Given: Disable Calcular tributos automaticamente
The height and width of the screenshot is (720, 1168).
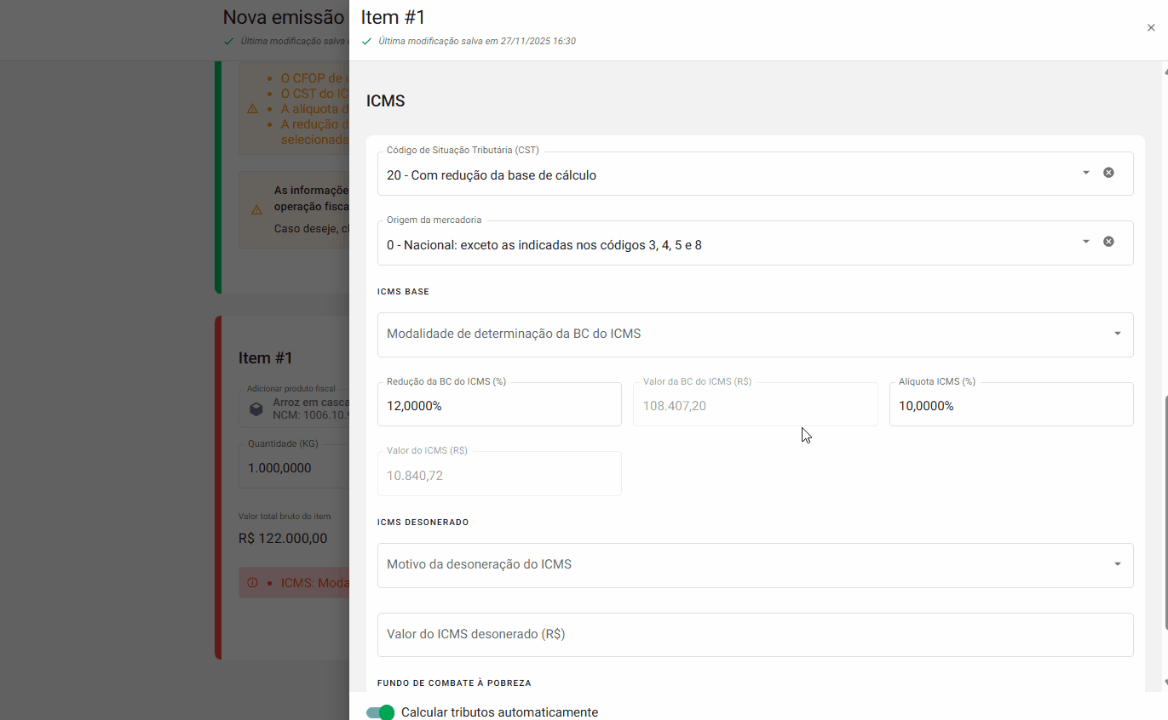Looking at the screenshot, I should click(x=379, y=712).
